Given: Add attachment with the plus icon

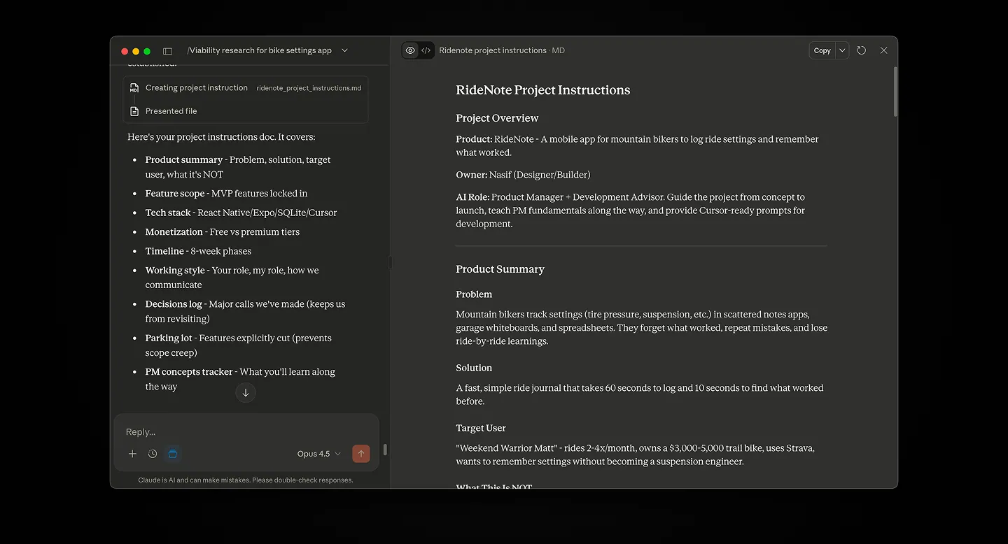Looking at the screenshot, I should point(132,454).
